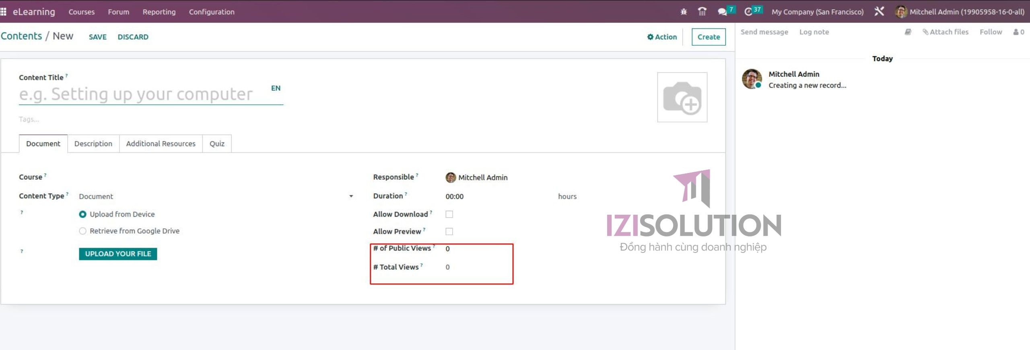1030x350 pixels.
Task: Select Upload from Device radio option
Action: coord(82,214)
